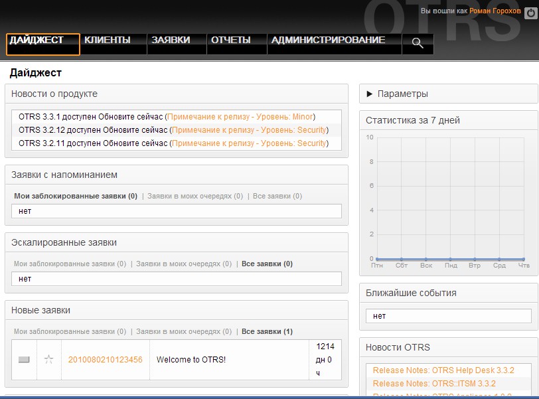Viewport: 539px width, 399px height.
Task: Open the search magnifier icon in navigation
Action: [x=418, y=43]
